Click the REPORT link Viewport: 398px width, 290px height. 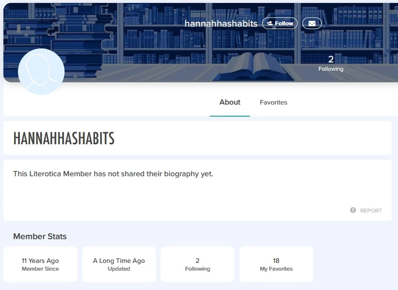coord(371,211)
